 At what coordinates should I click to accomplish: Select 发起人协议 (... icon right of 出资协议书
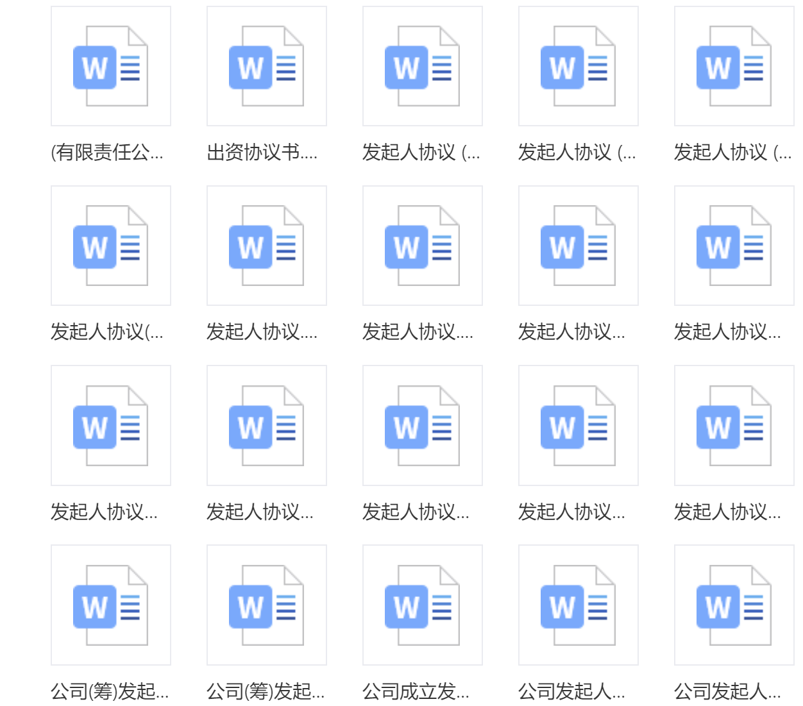(422, 66)
